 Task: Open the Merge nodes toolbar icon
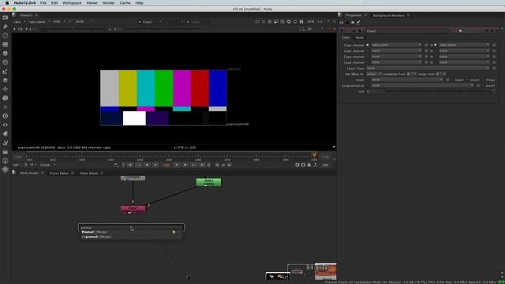coord(6,80)
